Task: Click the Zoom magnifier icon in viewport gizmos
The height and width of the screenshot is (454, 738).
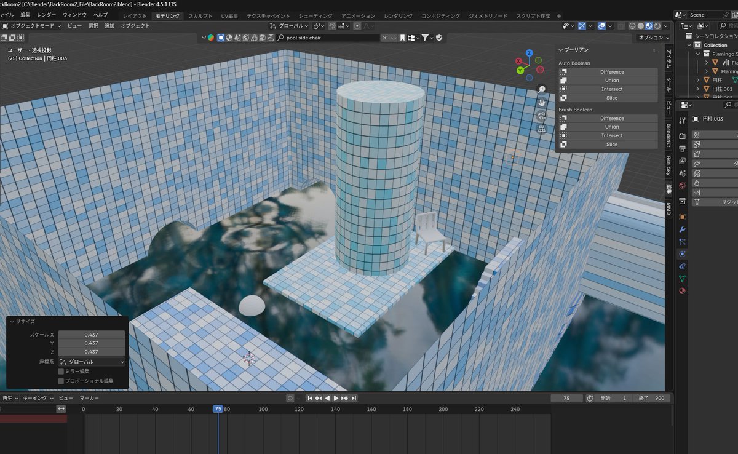Action: tap(541, 89)
